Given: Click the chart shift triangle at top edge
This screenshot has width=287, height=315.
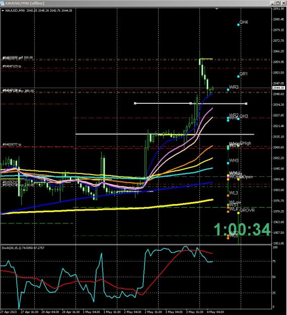Looking at the screenshot, I should (217, 9).
